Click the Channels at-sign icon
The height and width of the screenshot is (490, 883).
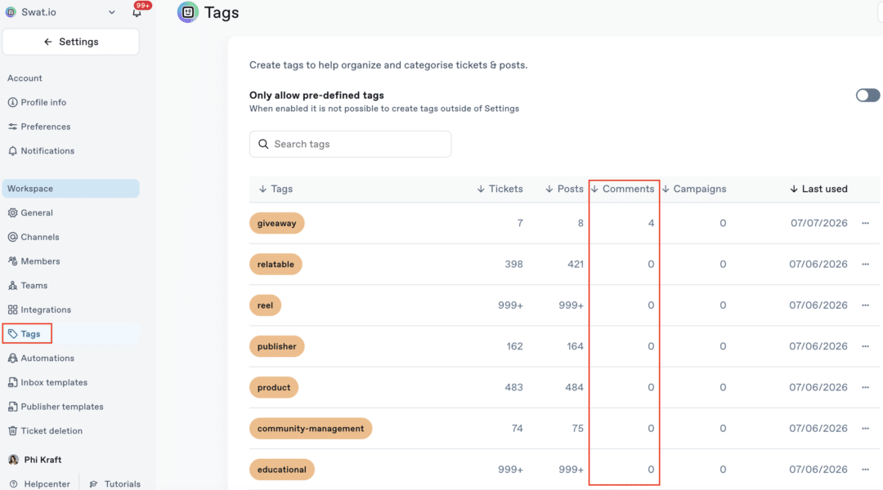12,237
